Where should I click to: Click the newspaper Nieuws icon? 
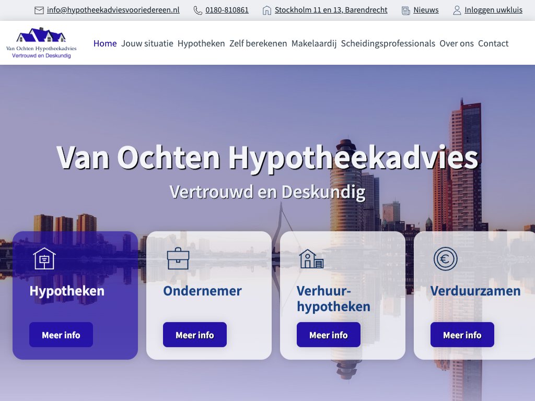click(406, 10)
